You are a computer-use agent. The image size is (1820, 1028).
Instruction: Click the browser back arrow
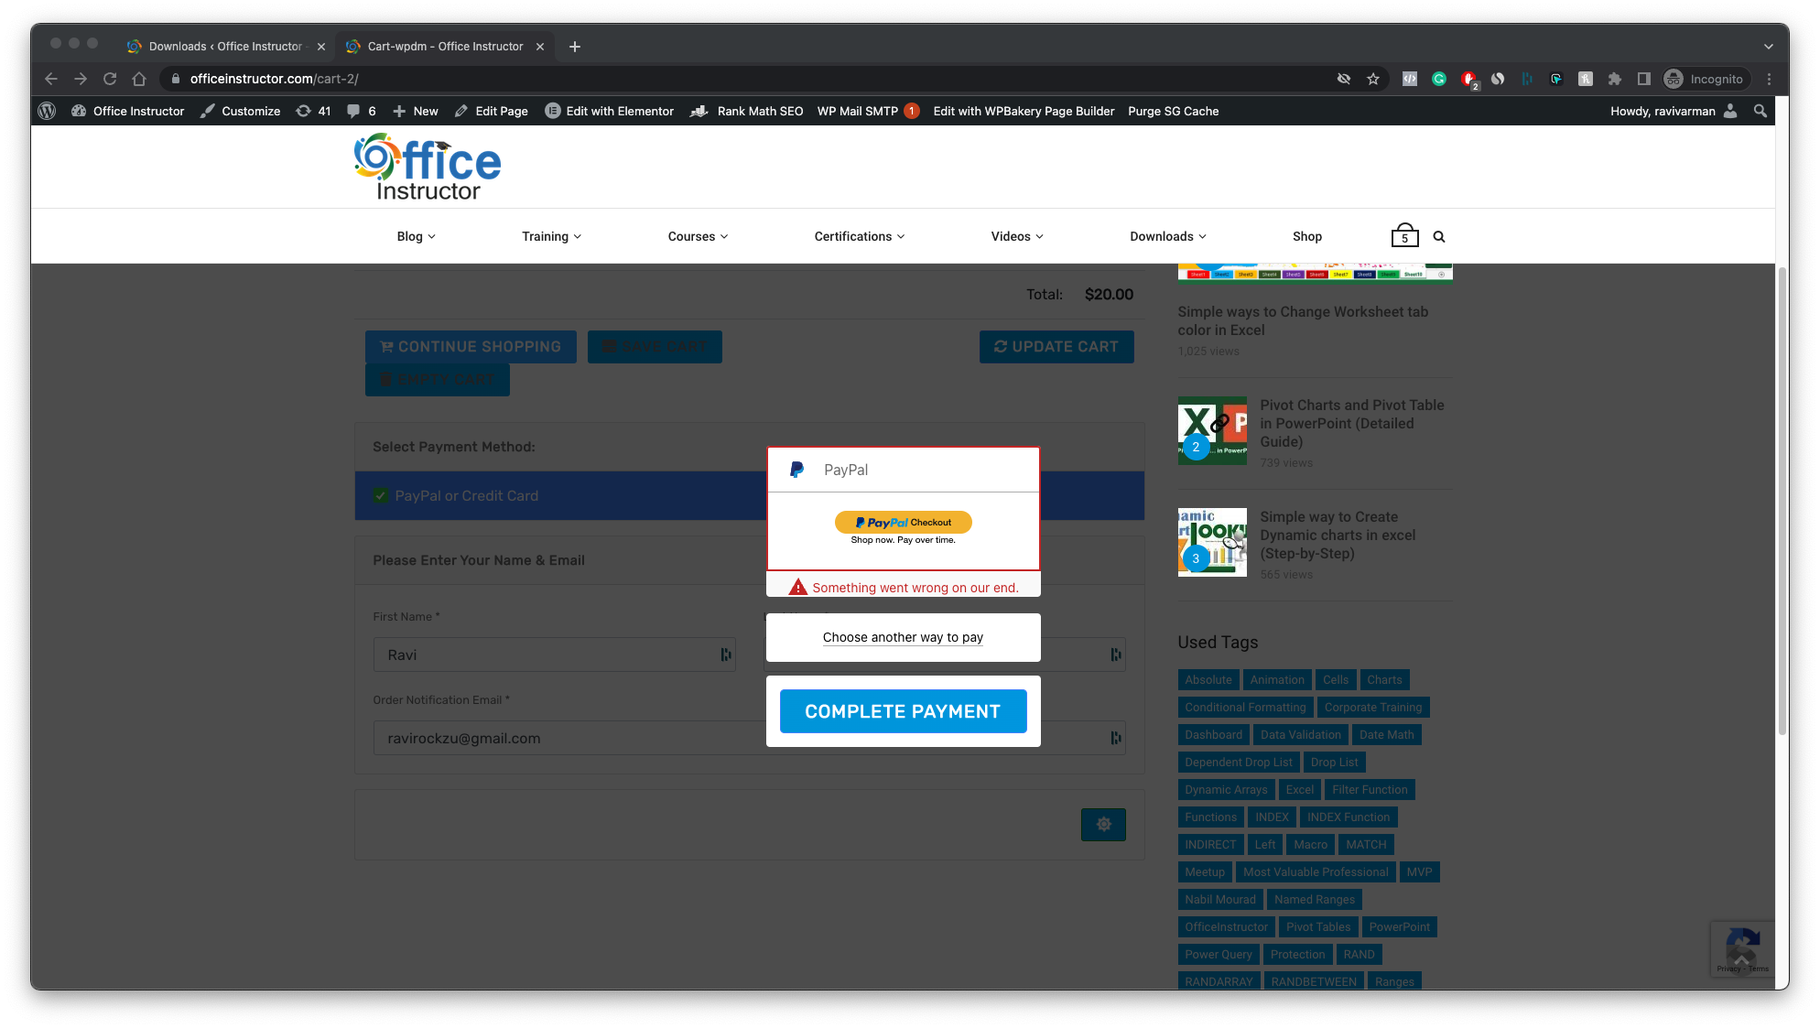tap(51, 79)
